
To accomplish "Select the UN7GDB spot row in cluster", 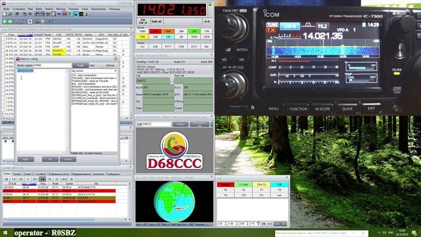I will tap(59, 187).
